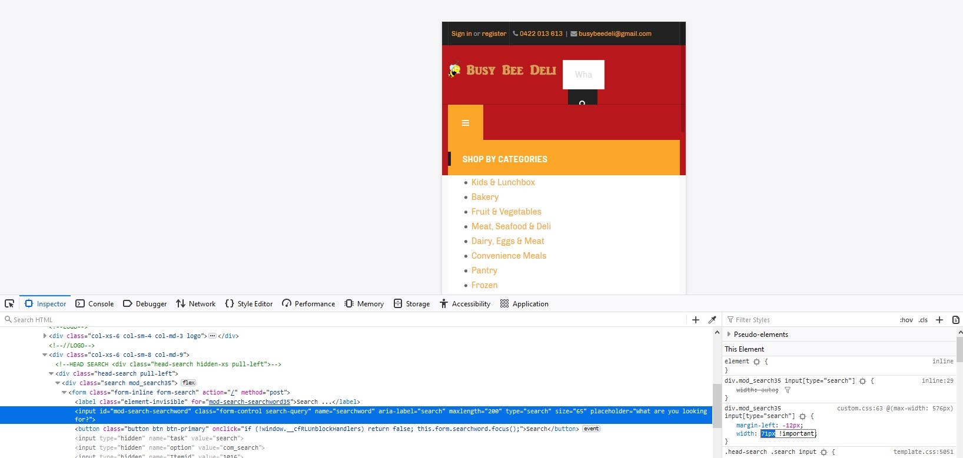Open the Console tab

tap(95, 303)
